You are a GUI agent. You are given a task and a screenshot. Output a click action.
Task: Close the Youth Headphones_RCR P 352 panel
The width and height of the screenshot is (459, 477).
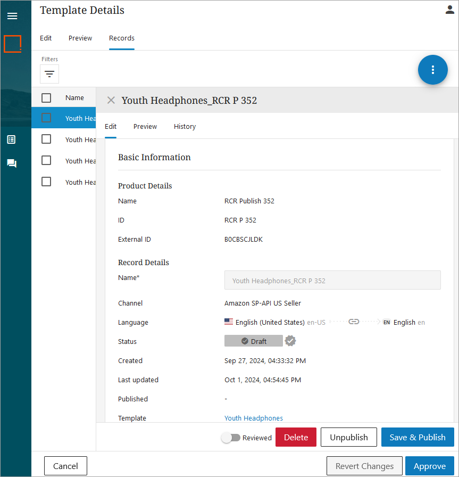pos(111,101)
